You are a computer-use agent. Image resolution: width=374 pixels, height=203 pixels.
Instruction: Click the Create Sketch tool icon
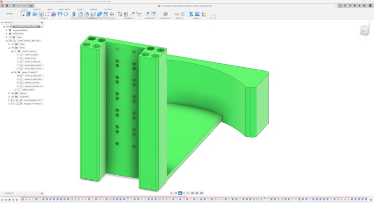22,14
